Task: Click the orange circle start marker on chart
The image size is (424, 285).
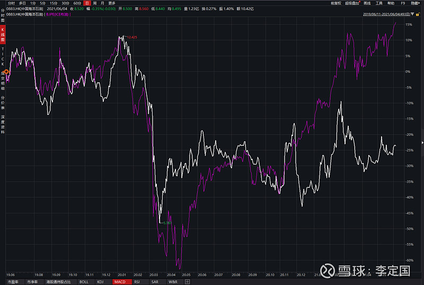Action: pyautogui.click(x=6, y=72)
